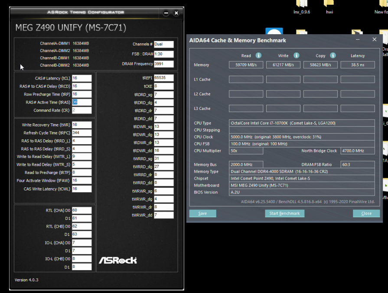Click the RTL (CHA) D0 field
Screen dimensions: 388x293
click(82, 210)
